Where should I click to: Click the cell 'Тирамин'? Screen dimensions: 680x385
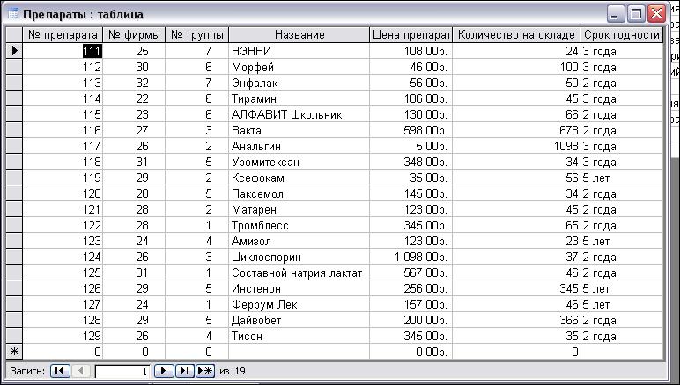click(299, 98)
